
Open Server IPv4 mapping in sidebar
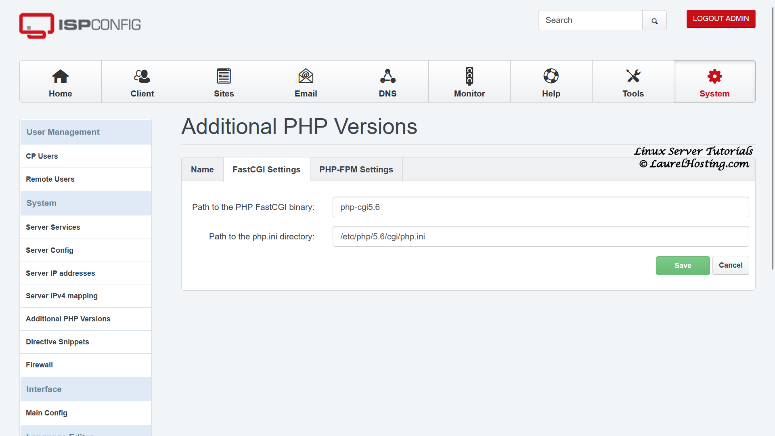86,296
